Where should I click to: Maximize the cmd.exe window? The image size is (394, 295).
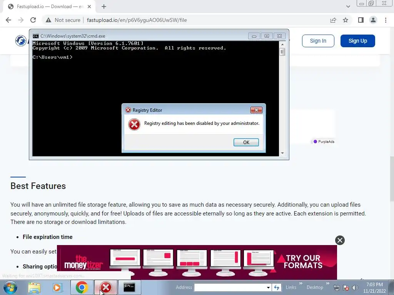267,36
